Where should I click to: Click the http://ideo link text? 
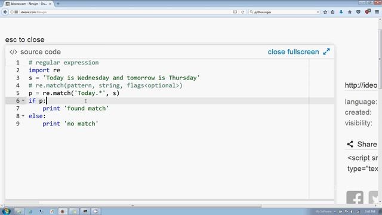pos(361,85)
